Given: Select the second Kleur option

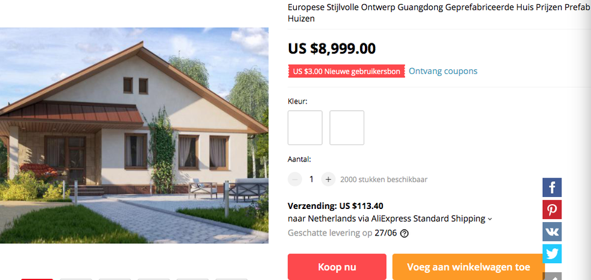Looking at the screenshot, I should (347, 128).
